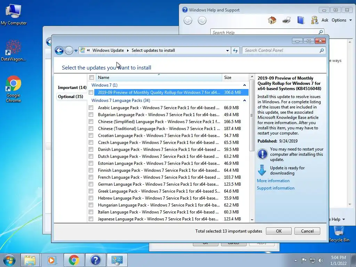
Task: Open the Windows Start menu orb
Action: point(9,260)
